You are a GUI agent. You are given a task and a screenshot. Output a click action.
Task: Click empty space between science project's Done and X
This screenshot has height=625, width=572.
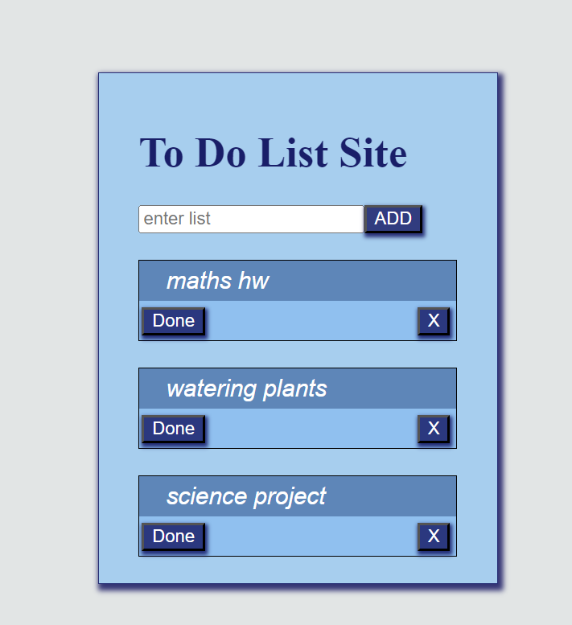click(311, 537)
